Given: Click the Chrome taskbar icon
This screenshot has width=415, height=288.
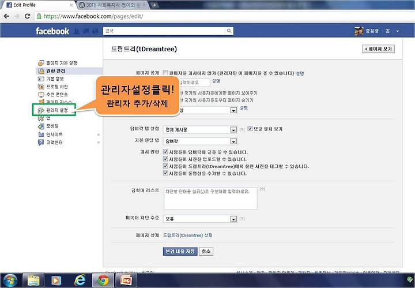Looking at the screenshot, I should 103,280.
